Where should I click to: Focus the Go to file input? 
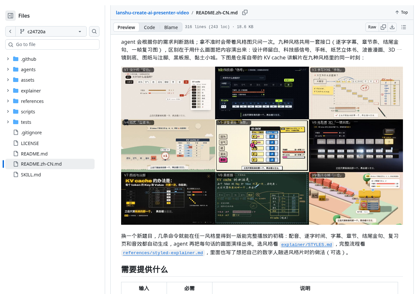[x=52, y=44]
